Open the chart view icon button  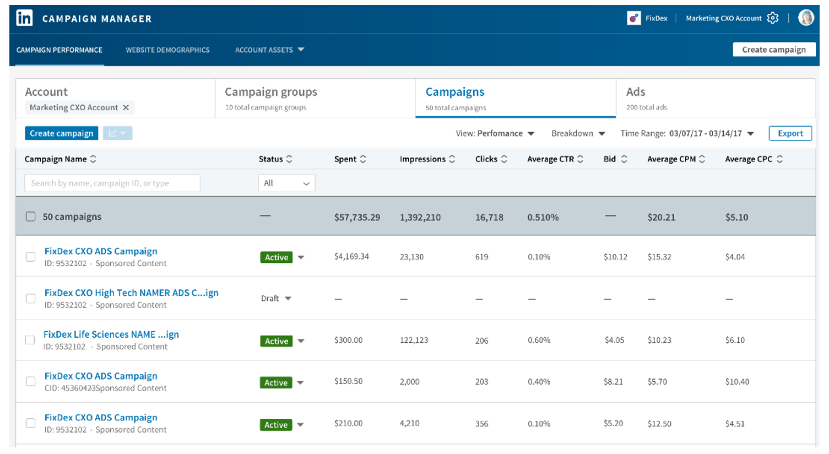(117, 133)
